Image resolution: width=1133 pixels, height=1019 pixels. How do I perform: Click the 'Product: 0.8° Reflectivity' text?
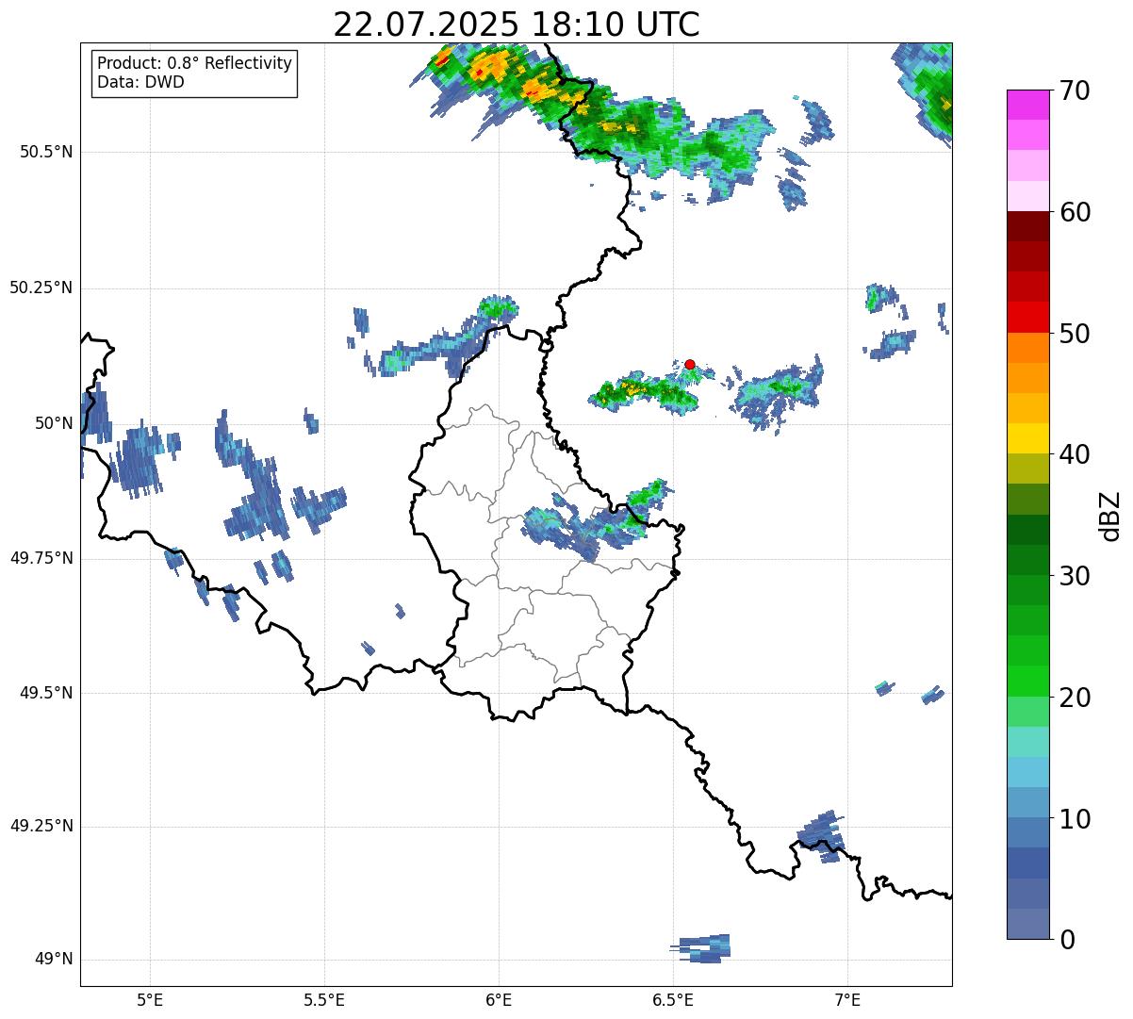click(x=195, y=63)
